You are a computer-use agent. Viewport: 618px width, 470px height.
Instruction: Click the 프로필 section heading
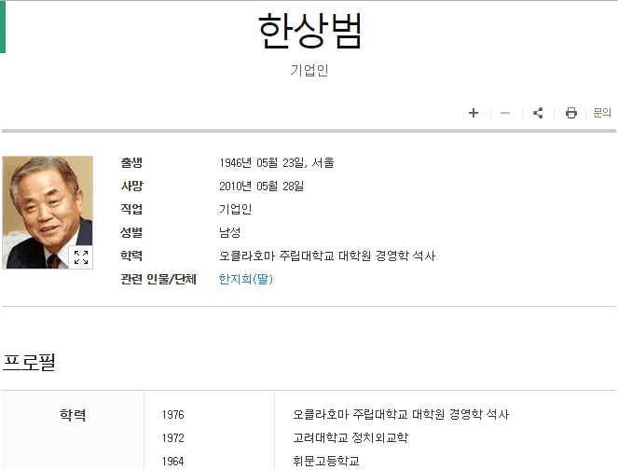click(x=29, y=363)
